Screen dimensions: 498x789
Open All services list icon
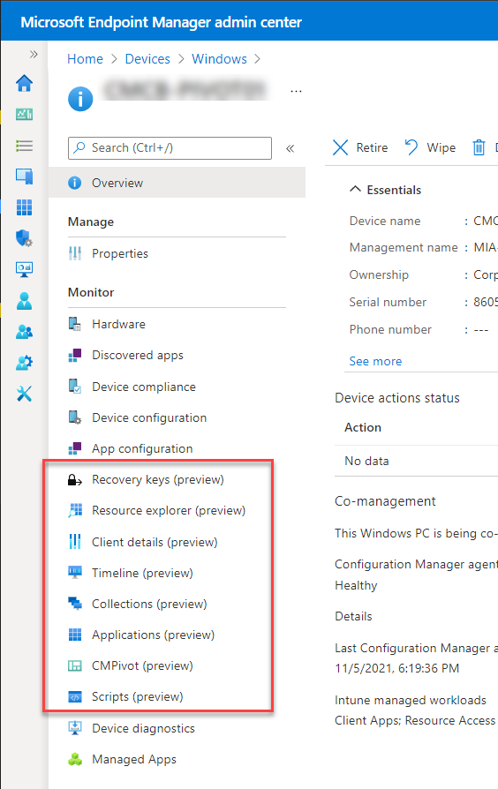click(x=24, y=146)
